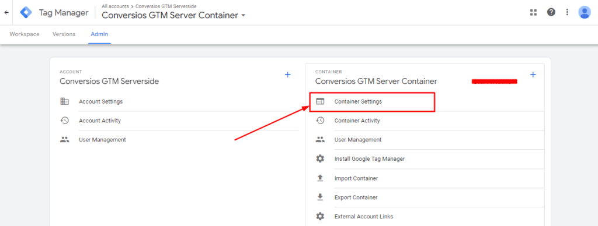Click the Tag Manager title text
The height and width of the screenshot is (226, 598).
(64, 13)
